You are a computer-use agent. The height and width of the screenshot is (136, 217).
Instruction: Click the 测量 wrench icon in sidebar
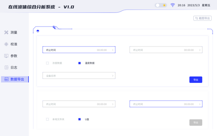[6, 33]
